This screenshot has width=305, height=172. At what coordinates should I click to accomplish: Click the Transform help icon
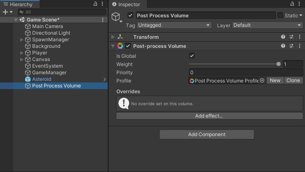pos(283,37)
